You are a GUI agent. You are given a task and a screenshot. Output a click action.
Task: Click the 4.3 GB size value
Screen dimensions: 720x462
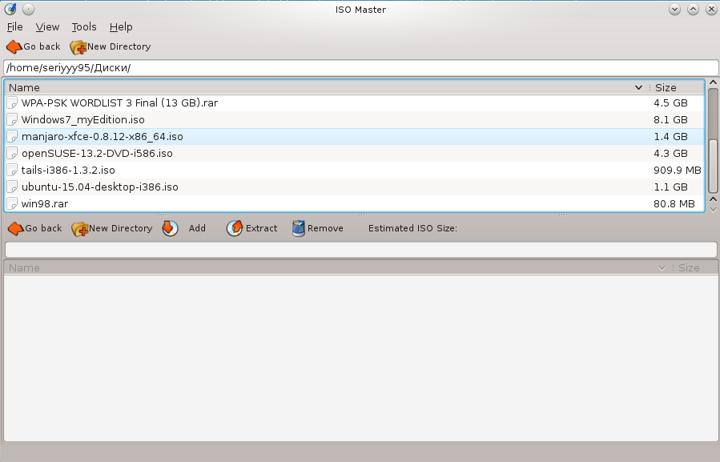(671, 154)
